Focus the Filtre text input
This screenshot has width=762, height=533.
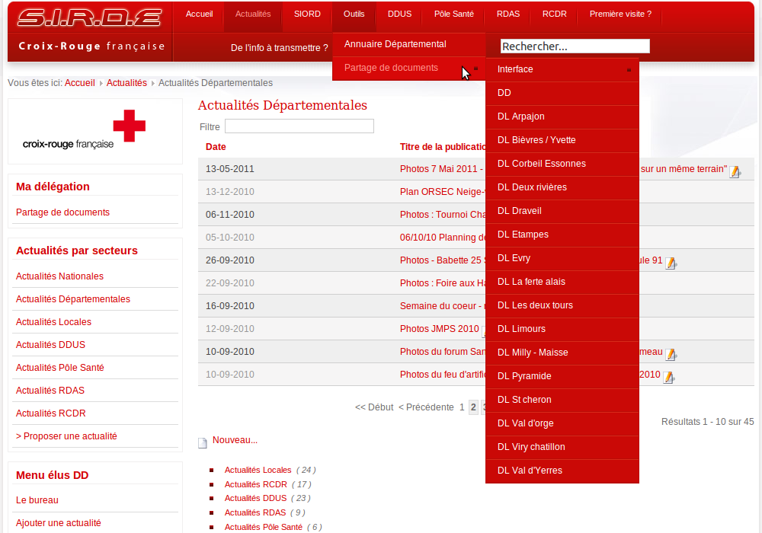pos(299,126)
